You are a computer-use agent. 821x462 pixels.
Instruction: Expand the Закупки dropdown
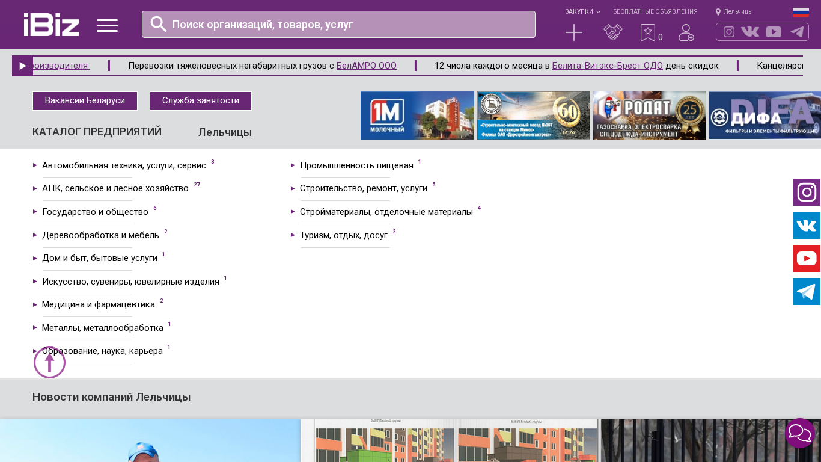pos(582,12)
